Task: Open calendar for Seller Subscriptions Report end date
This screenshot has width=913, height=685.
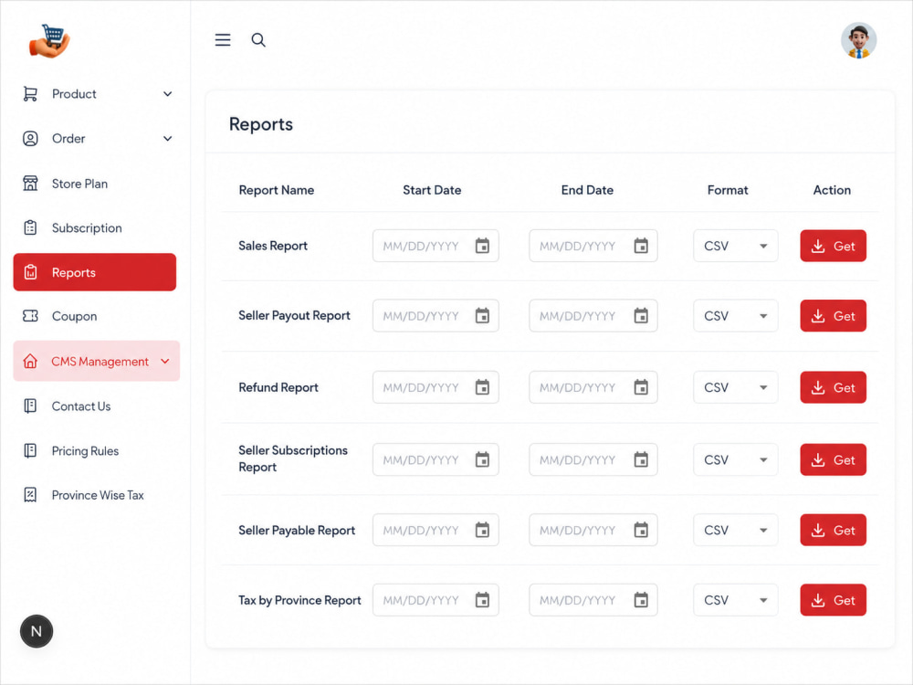Action: (x=641, y=459)
